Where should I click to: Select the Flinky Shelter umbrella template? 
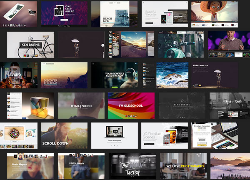tap(214, 75)
